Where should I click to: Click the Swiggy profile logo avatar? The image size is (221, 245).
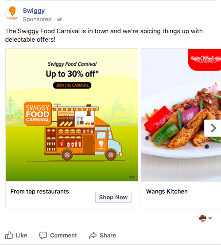coord(12,13)
